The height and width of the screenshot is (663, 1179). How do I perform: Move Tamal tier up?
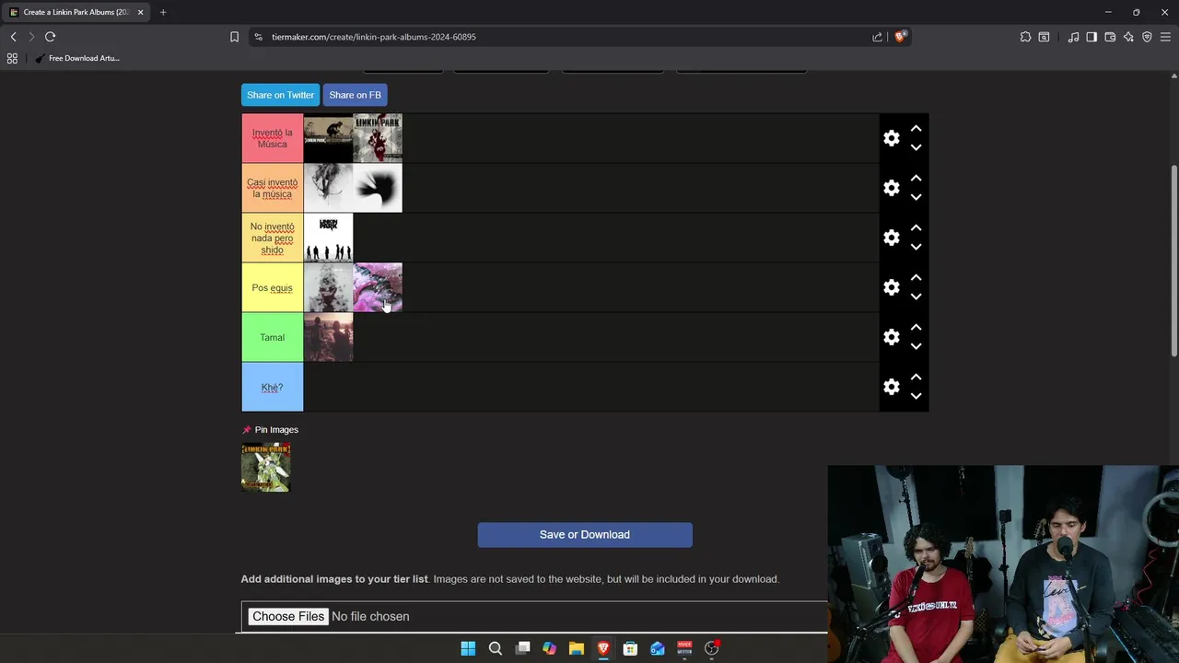916,328
